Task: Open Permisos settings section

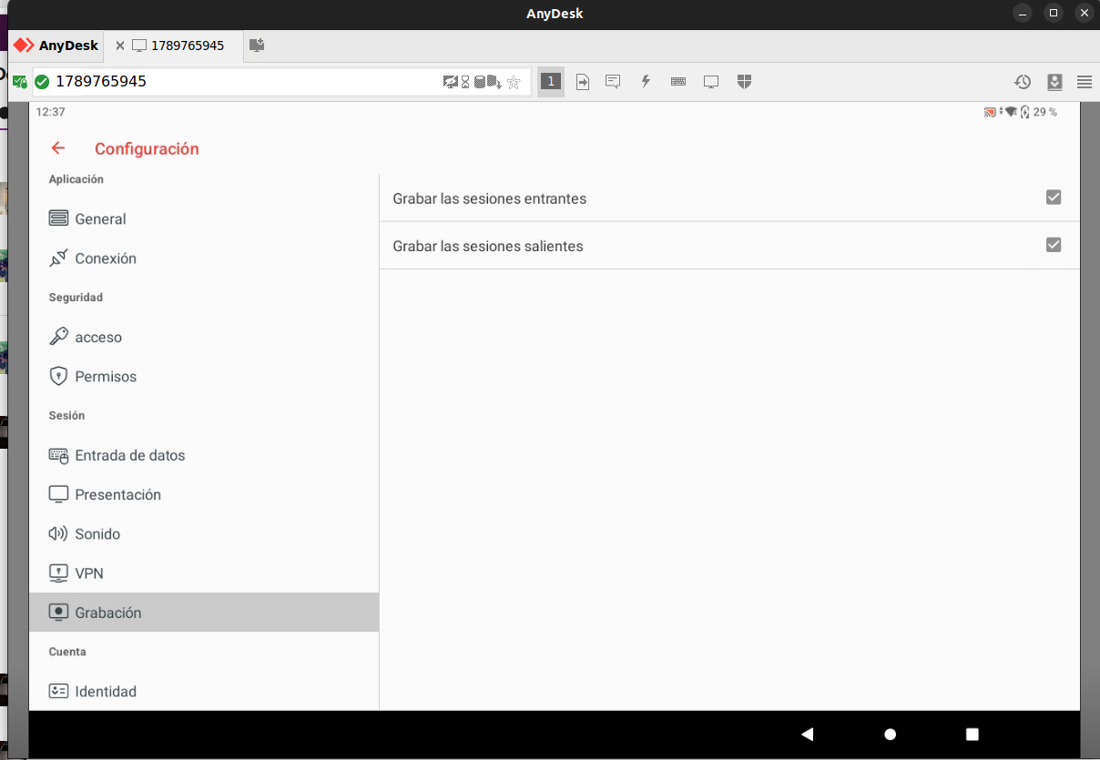Action: [106, 377]
